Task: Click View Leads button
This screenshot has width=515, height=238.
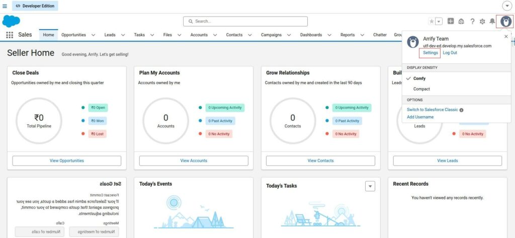Action: pos(447,161)
